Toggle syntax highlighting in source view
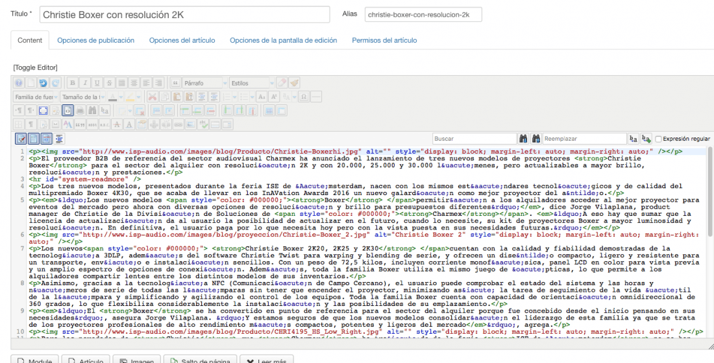The height and width of the screenshot is (363, 714). pos(21,139)
